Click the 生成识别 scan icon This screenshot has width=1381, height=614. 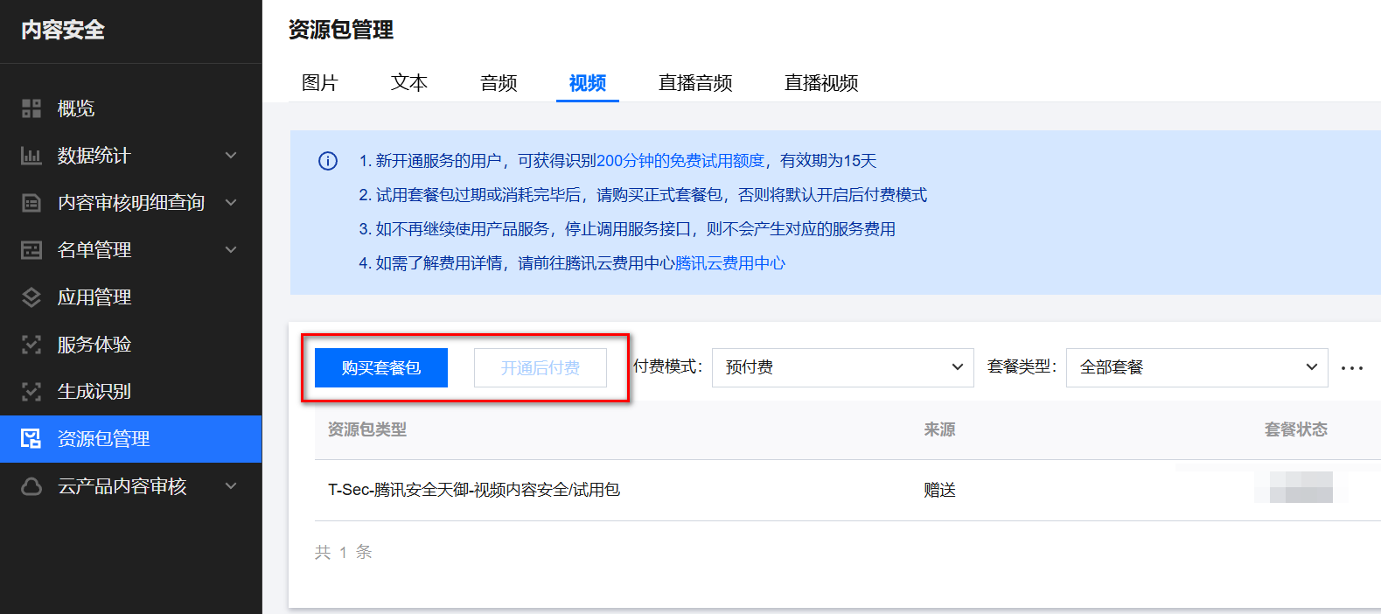[x=31, y=392]
